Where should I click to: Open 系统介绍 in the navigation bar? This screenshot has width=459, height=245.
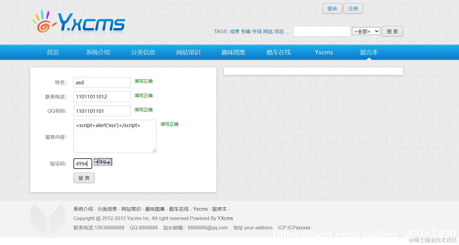click(98, 52)
